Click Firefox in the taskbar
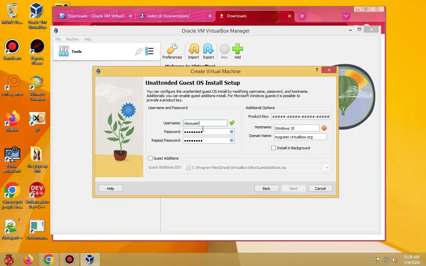 coord(28,259)
